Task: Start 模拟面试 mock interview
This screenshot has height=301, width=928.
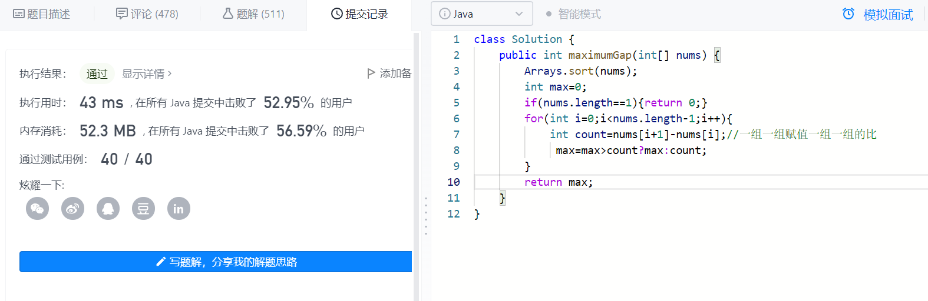Action: pyautogui.click(x=888, y=14)
